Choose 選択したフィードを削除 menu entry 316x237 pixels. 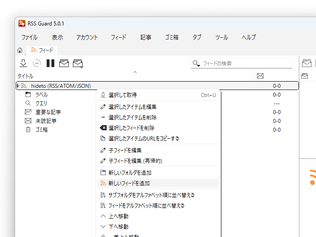158,128
